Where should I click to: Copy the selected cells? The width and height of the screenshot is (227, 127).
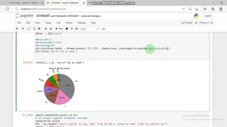click(34, 29)
